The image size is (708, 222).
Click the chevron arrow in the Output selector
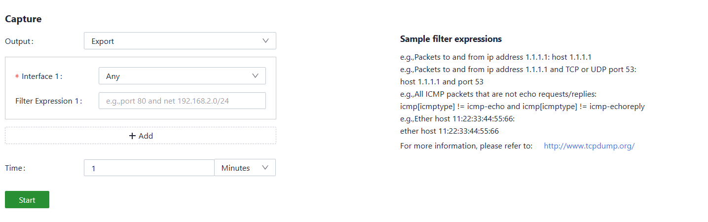pyautogui.click(x=265, y=41)
